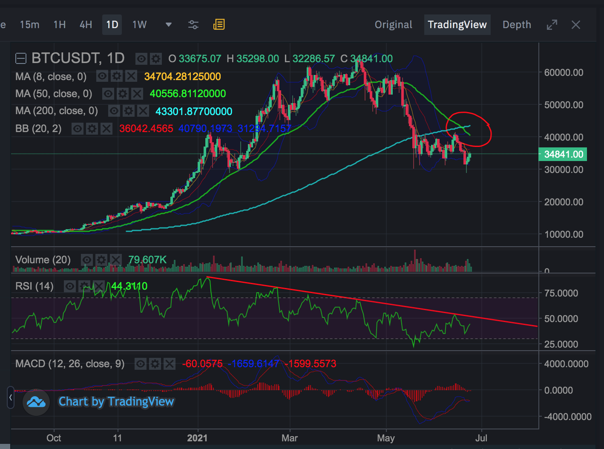604x449 pixels.
Task: Click the MA (200, close, 0) label
Action: 57,111
